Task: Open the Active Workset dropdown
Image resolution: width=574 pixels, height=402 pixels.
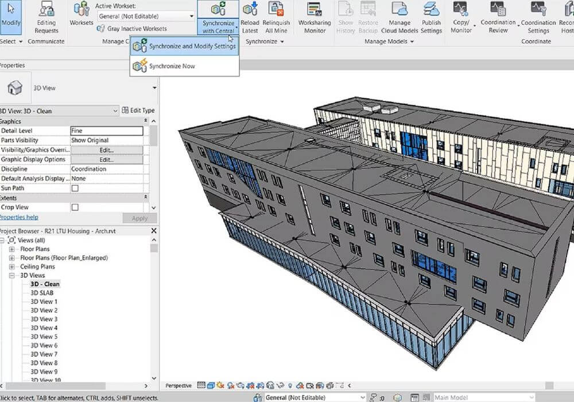Action: 191,16
